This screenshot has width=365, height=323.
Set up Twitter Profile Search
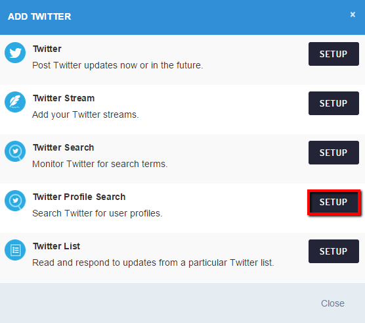point(333,202)
